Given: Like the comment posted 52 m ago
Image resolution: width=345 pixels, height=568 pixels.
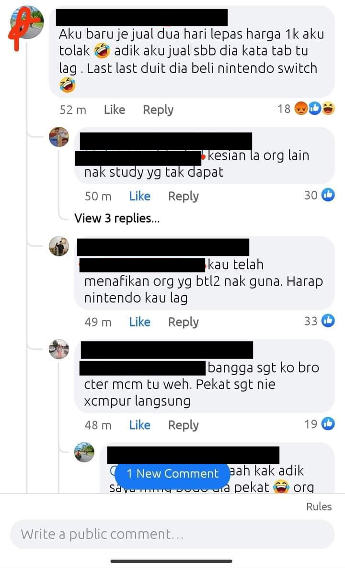Looking at the screenshot, I should pos(114,109).
